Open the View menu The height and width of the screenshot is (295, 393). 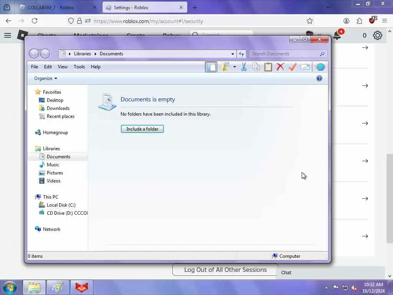[x=63, y=67]
